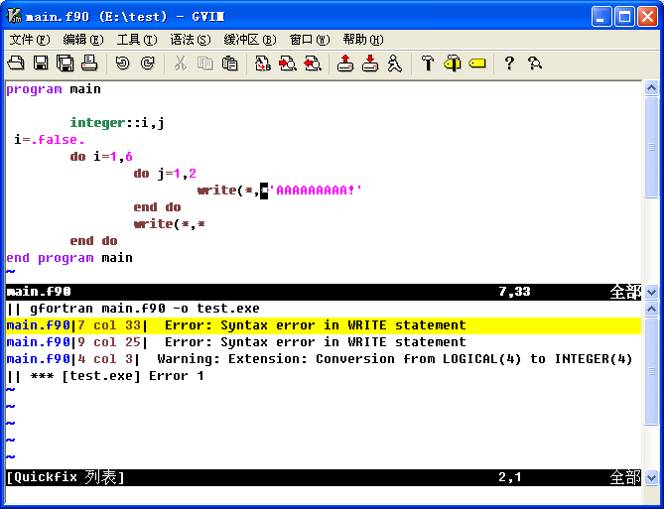
Task: Click Quickfix pane scrollbar down arrow
Action: [651, 478]
